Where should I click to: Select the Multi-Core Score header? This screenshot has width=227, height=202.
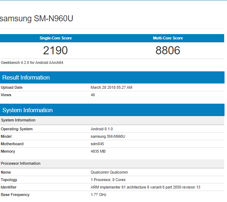point(168,38)
